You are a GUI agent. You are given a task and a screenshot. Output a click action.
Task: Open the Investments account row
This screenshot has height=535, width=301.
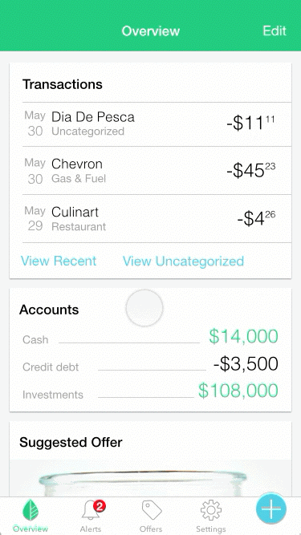point(150,391)
